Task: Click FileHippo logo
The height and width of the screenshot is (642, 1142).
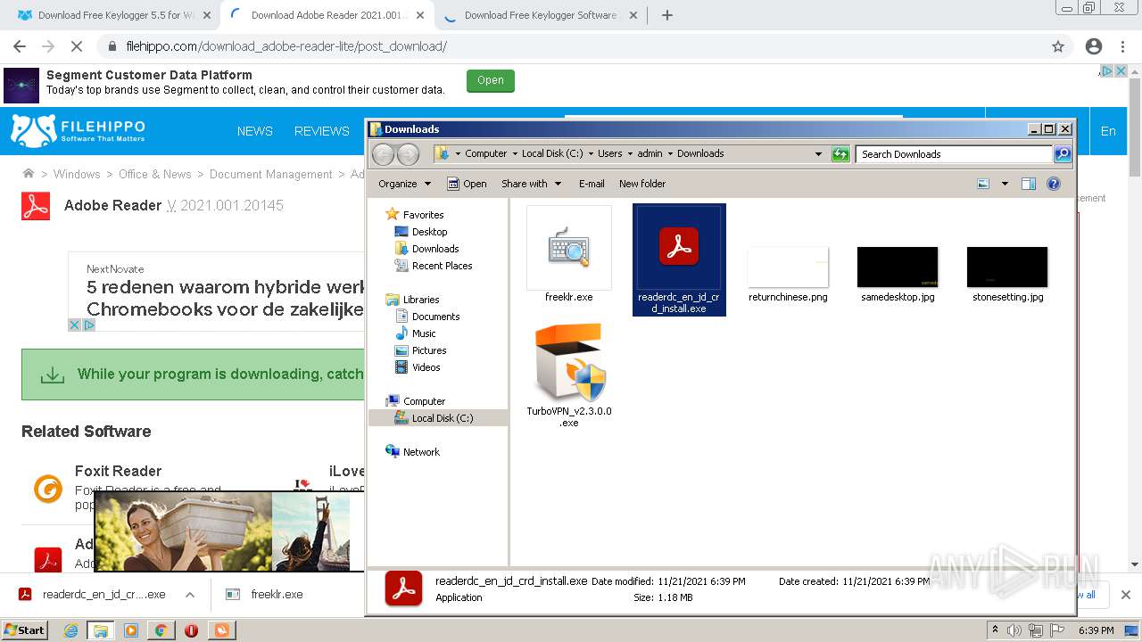Action: [78, 130]
